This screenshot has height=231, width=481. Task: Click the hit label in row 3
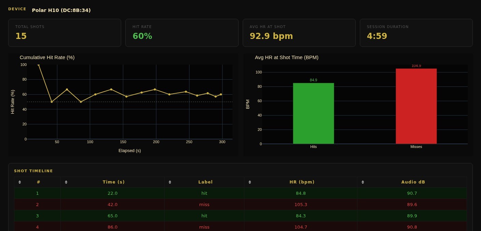pyautogui.click(x=204, y=216)
